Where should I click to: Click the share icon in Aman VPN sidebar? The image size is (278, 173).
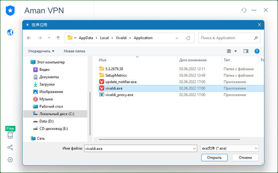point(10,147)
